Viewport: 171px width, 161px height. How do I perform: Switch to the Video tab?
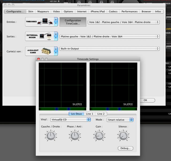coord(56,12)
